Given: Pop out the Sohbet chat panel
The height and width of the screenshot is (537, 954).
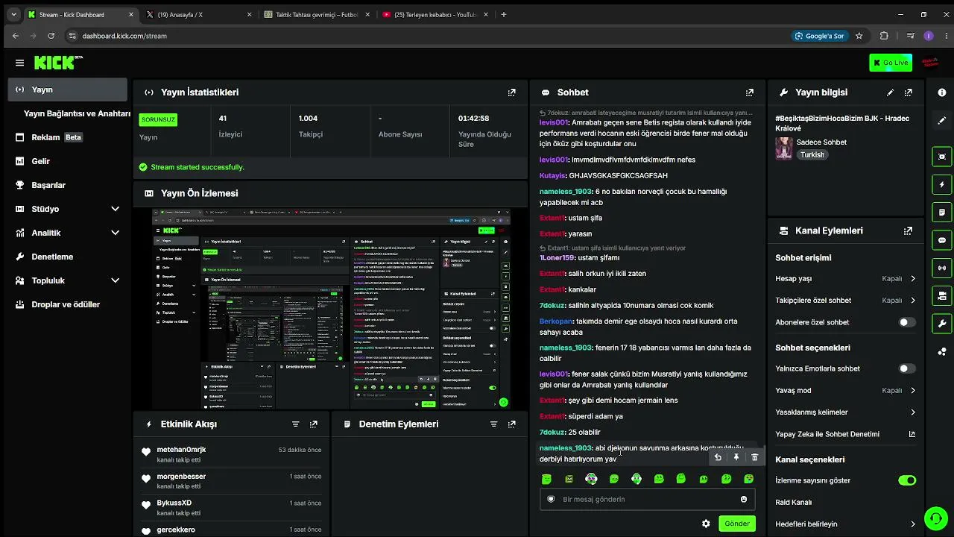Looking at the screenshot, I should (749, 92).
